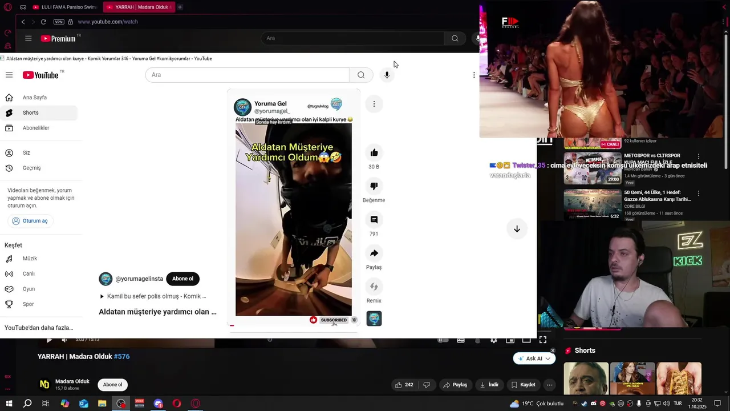The height and width of the screenshot is (411, 730).
Task: Click the white search magnifier button
Action: [x=361, y=75]
